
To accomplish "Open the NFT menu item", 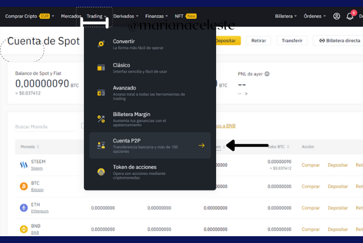I will (x=179, y=16).
